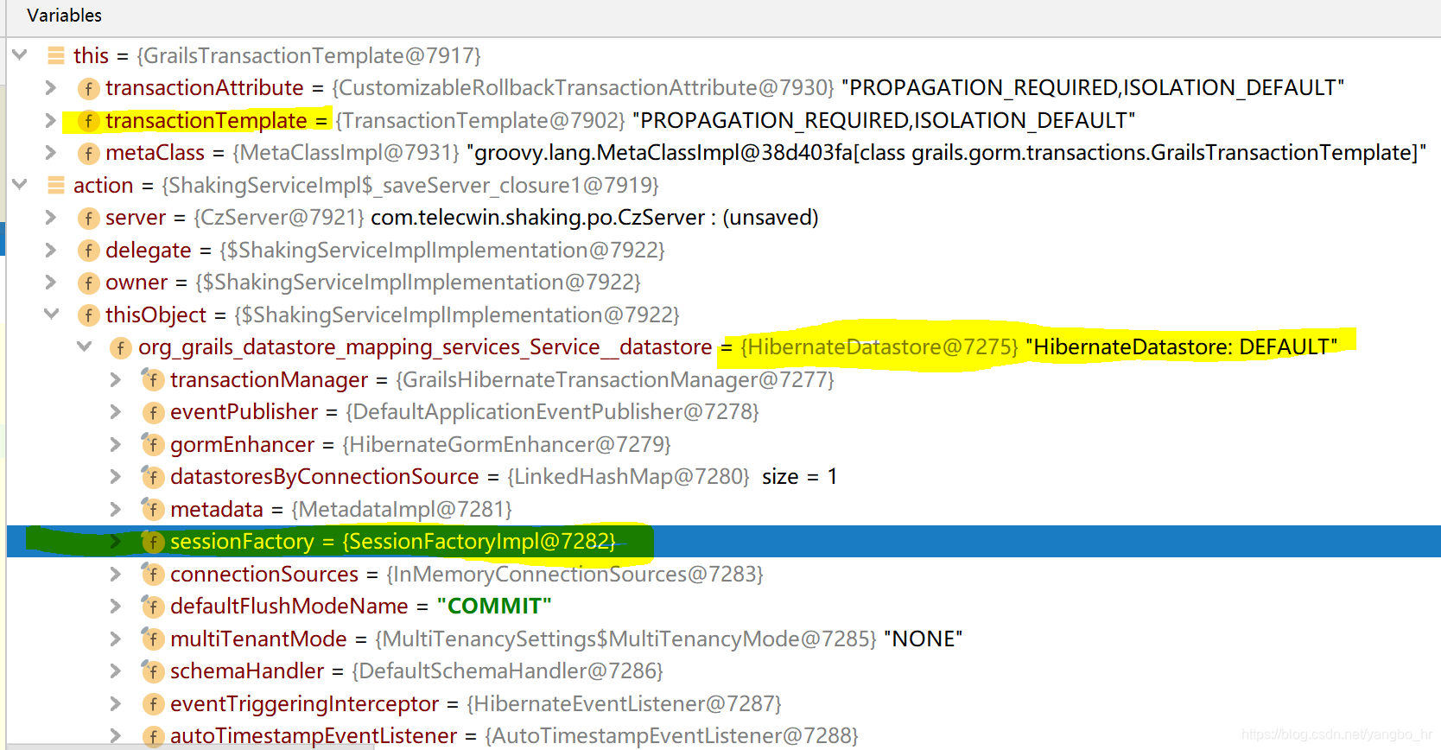The width and height of the screenshot is (1441, 750).
Task: Expand the selected sessionFactory field
Action: coord(116,541)
